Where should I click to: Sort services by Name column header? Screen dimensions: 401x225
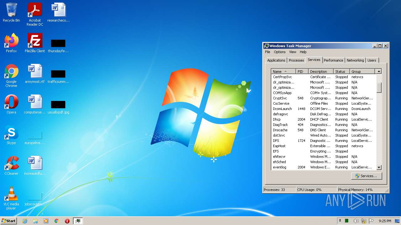click(283, 72)
